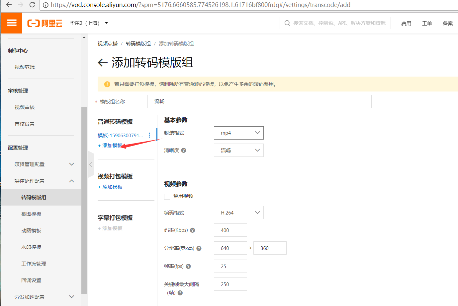
Task: Click the back arrow beside 添加转码模版组 title
Action: (x=102, y=63)
